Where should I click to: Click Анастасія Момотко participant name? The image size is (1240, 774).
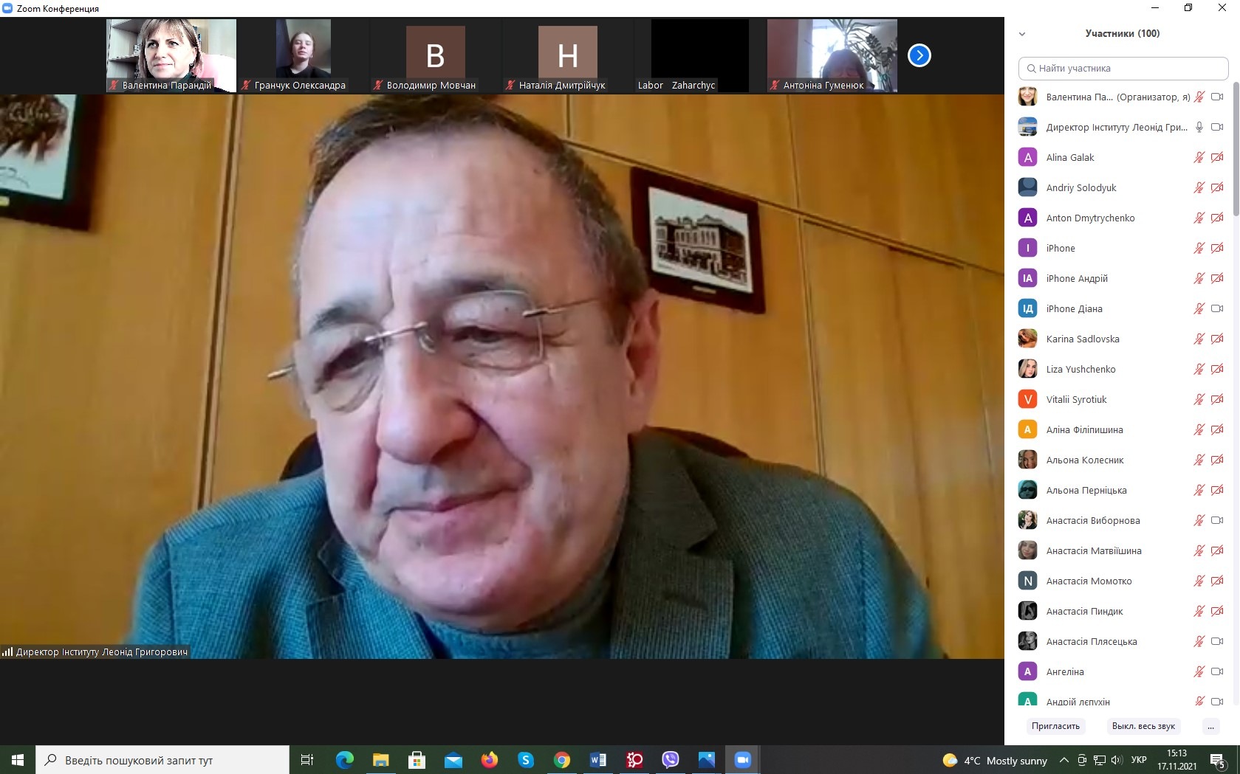point(1089,581)
